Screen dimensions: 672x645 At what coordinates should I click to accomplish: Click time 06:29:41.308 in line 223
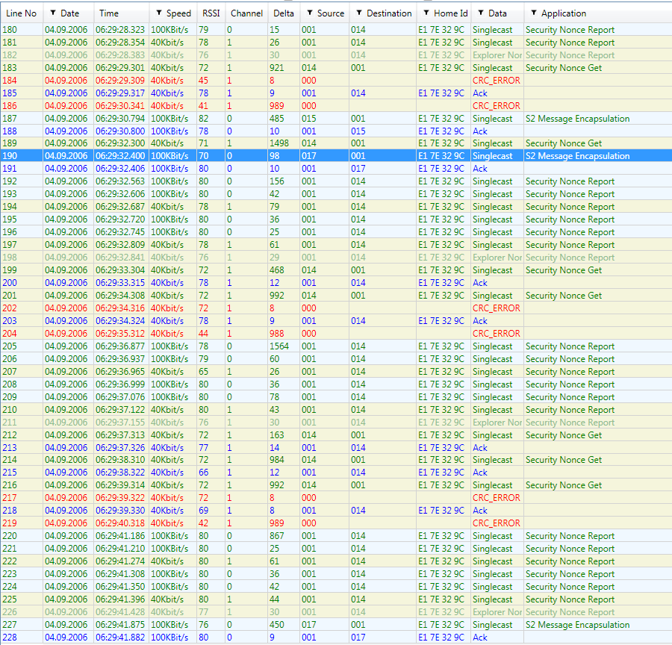coord(120,573)
